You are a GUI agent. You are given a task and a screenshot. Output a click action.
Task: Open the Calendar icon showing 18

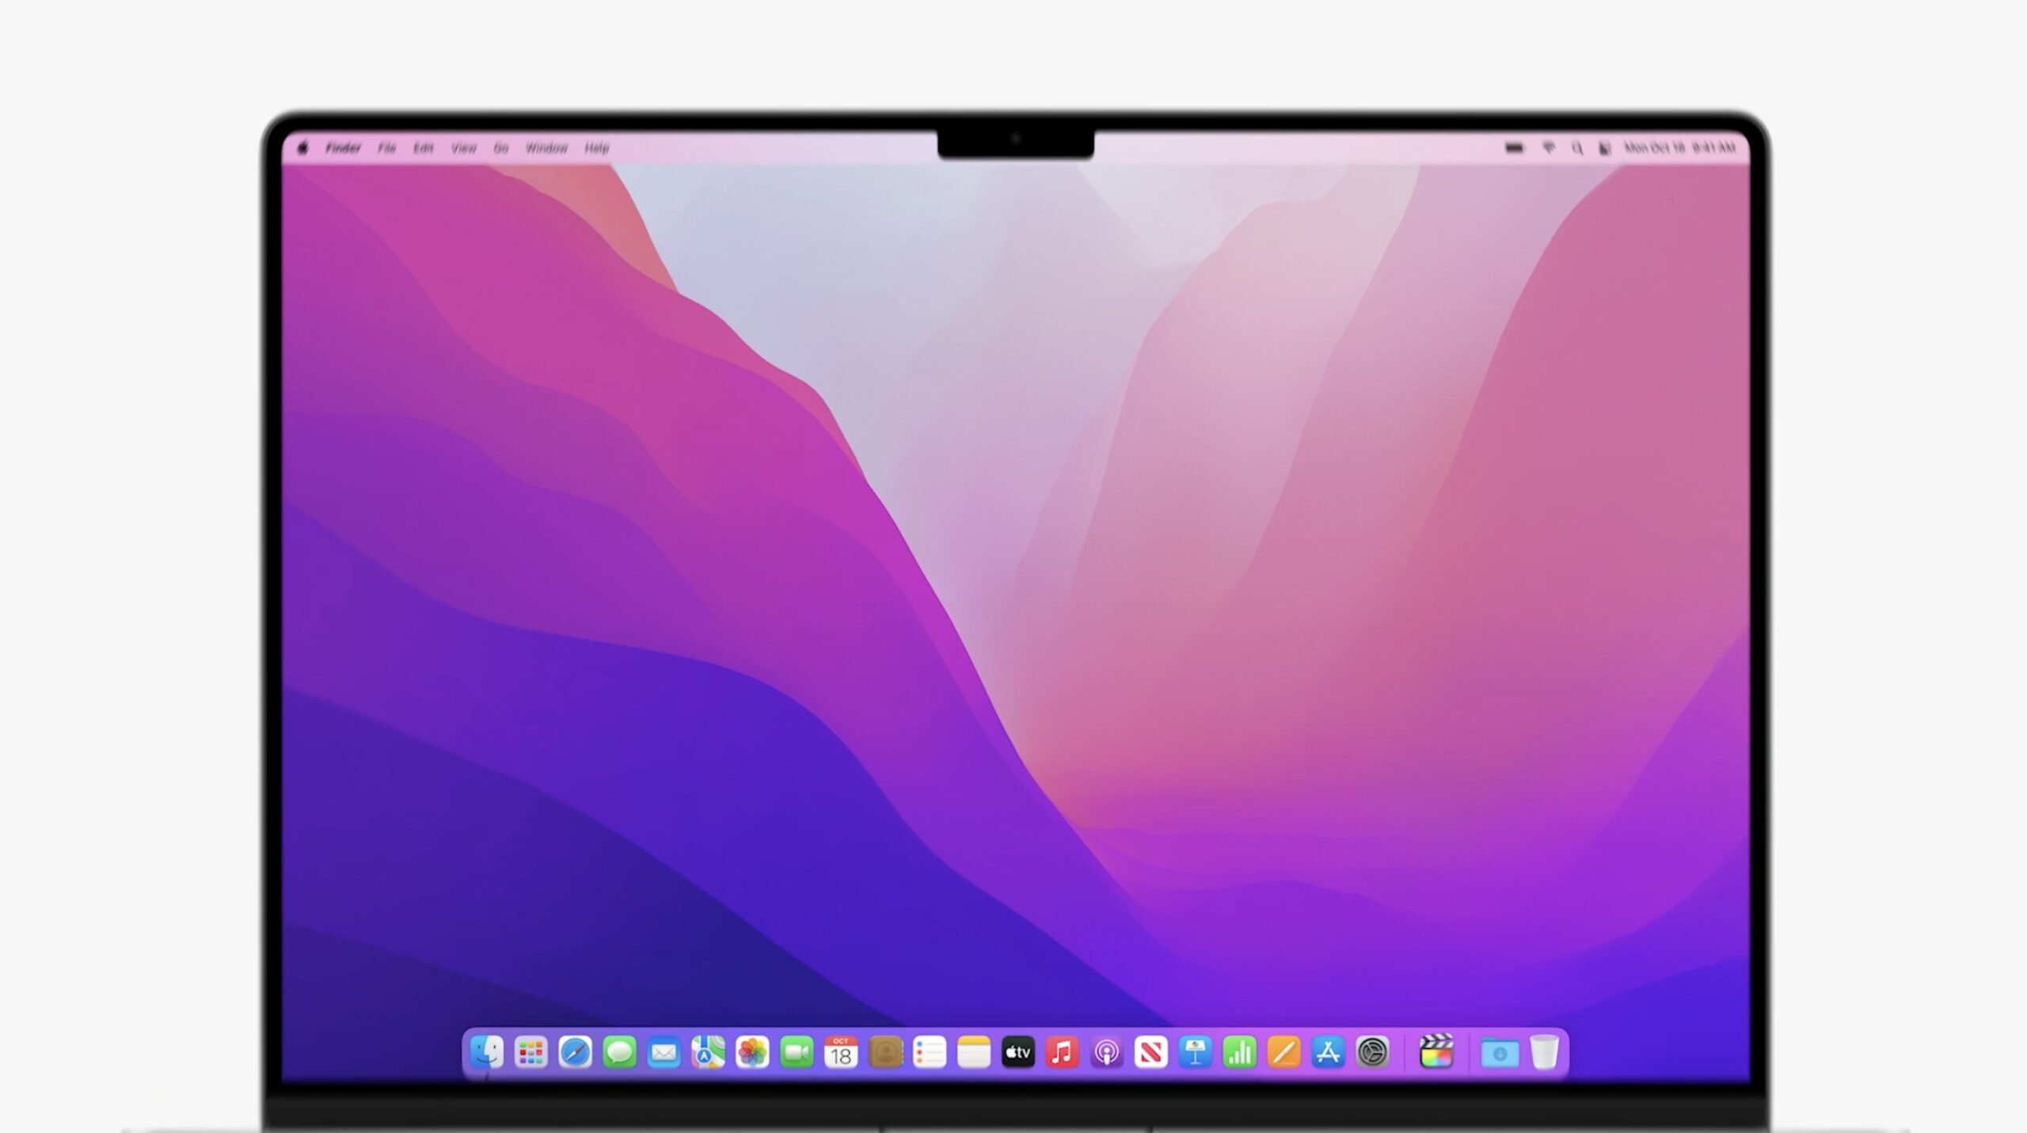coord(841,1052)
